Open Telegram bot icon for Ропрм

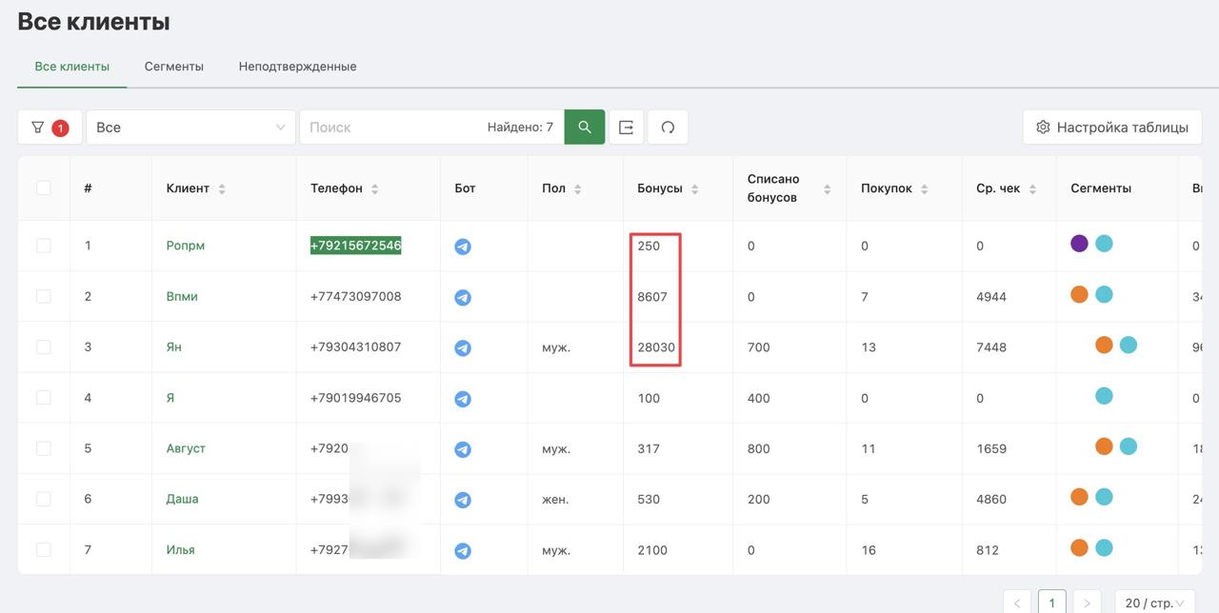click(463, 247)
